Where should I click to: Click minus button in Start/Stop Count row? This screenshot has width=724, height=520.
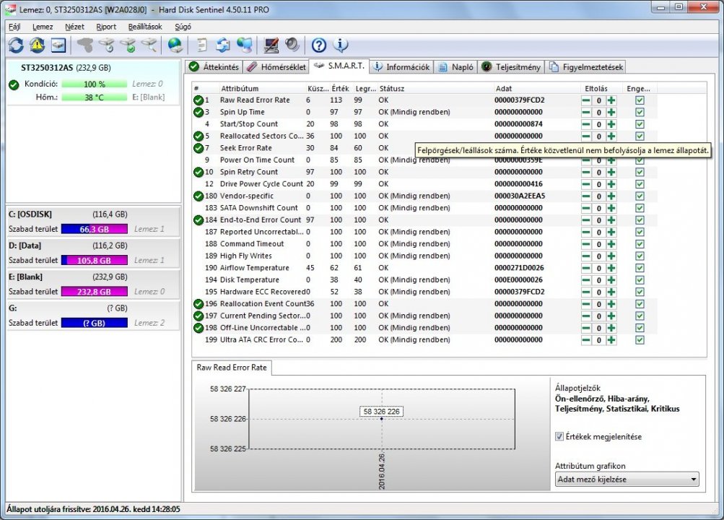(x=586, y=124)
